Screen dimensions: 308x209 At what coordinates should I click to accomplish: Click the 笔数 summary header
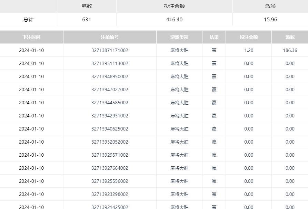[87, 6]
